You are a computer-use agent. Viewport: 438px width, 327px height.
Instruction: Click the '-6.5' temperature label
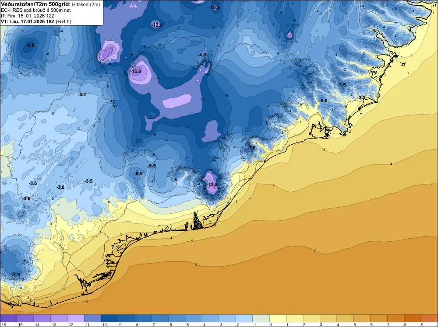coord(138,174)
